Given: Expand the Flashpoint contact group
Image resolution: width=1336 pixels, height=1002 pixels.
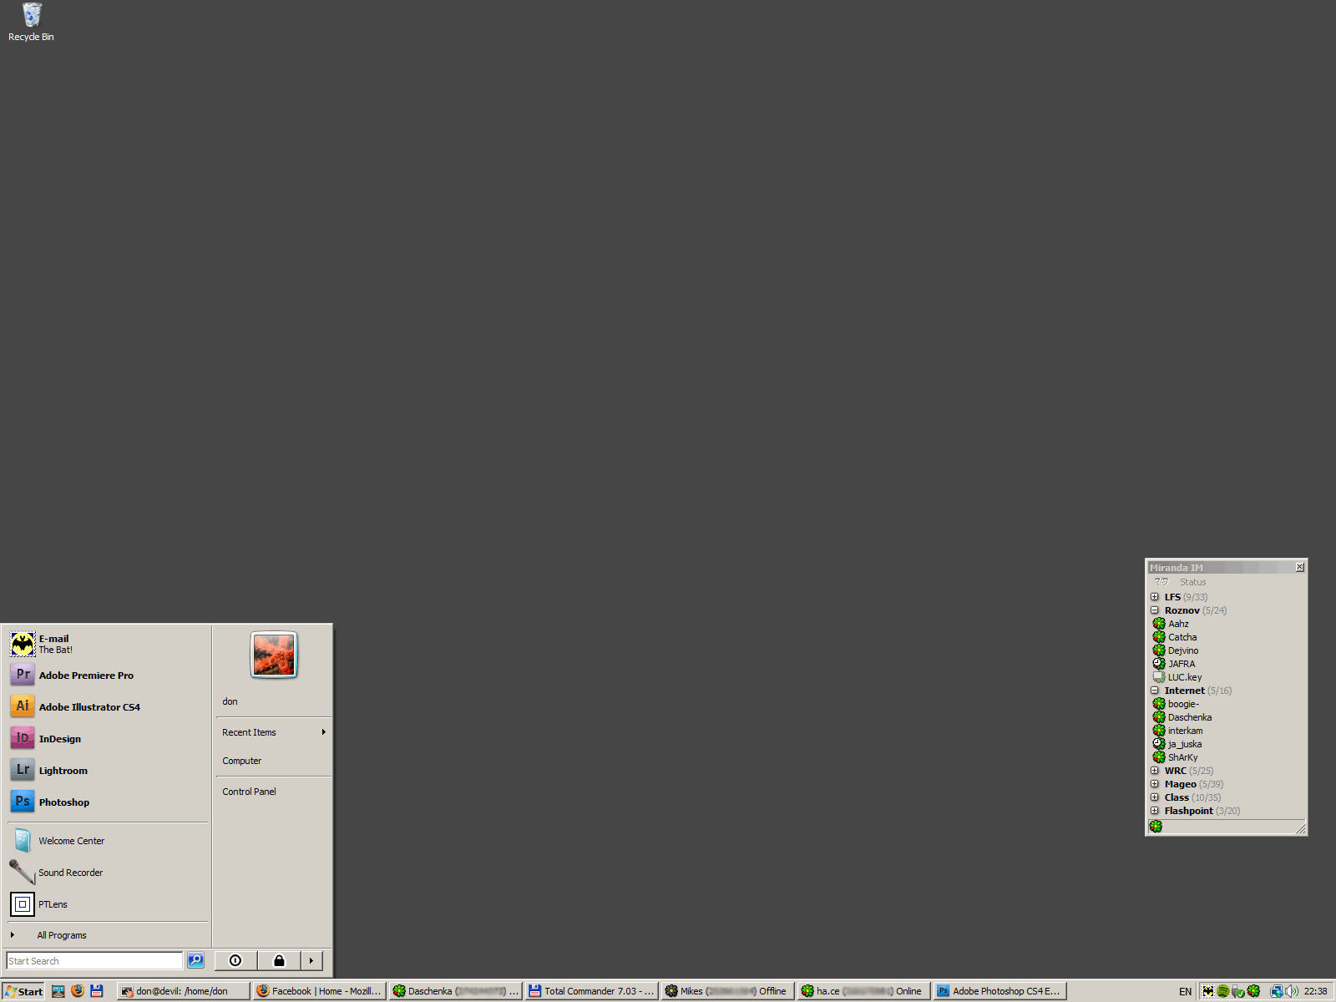Looking at the screenshot, I should coord(1155,811).
